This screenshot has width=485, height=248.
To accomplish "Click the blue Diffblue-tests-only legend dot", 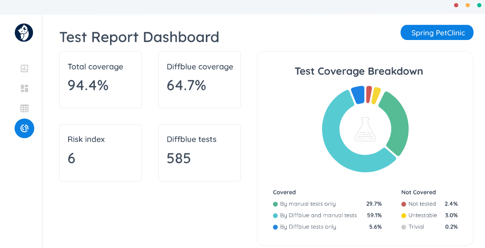I will 275,227.
